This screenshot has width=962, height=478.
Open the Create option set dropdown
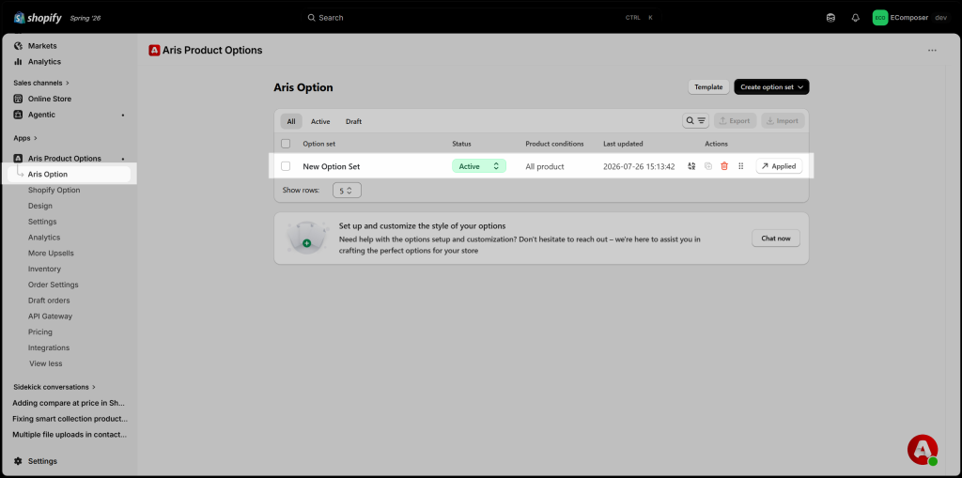tap(772, 87)
